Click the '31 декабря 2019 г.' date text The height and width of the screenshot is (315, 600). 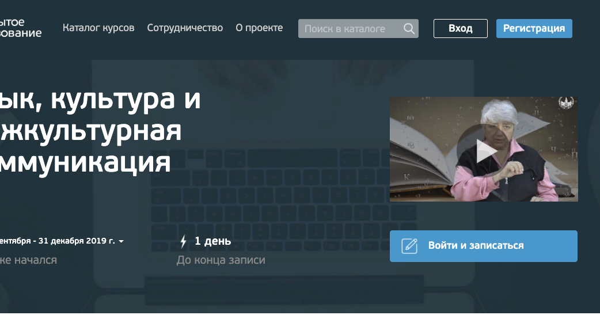[77, 241]
